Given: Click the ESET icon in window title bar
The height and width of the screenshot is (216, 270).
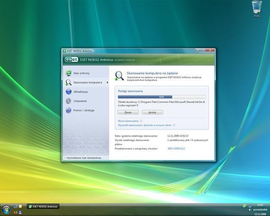Looking at the screenshot, I should point(65,51).
